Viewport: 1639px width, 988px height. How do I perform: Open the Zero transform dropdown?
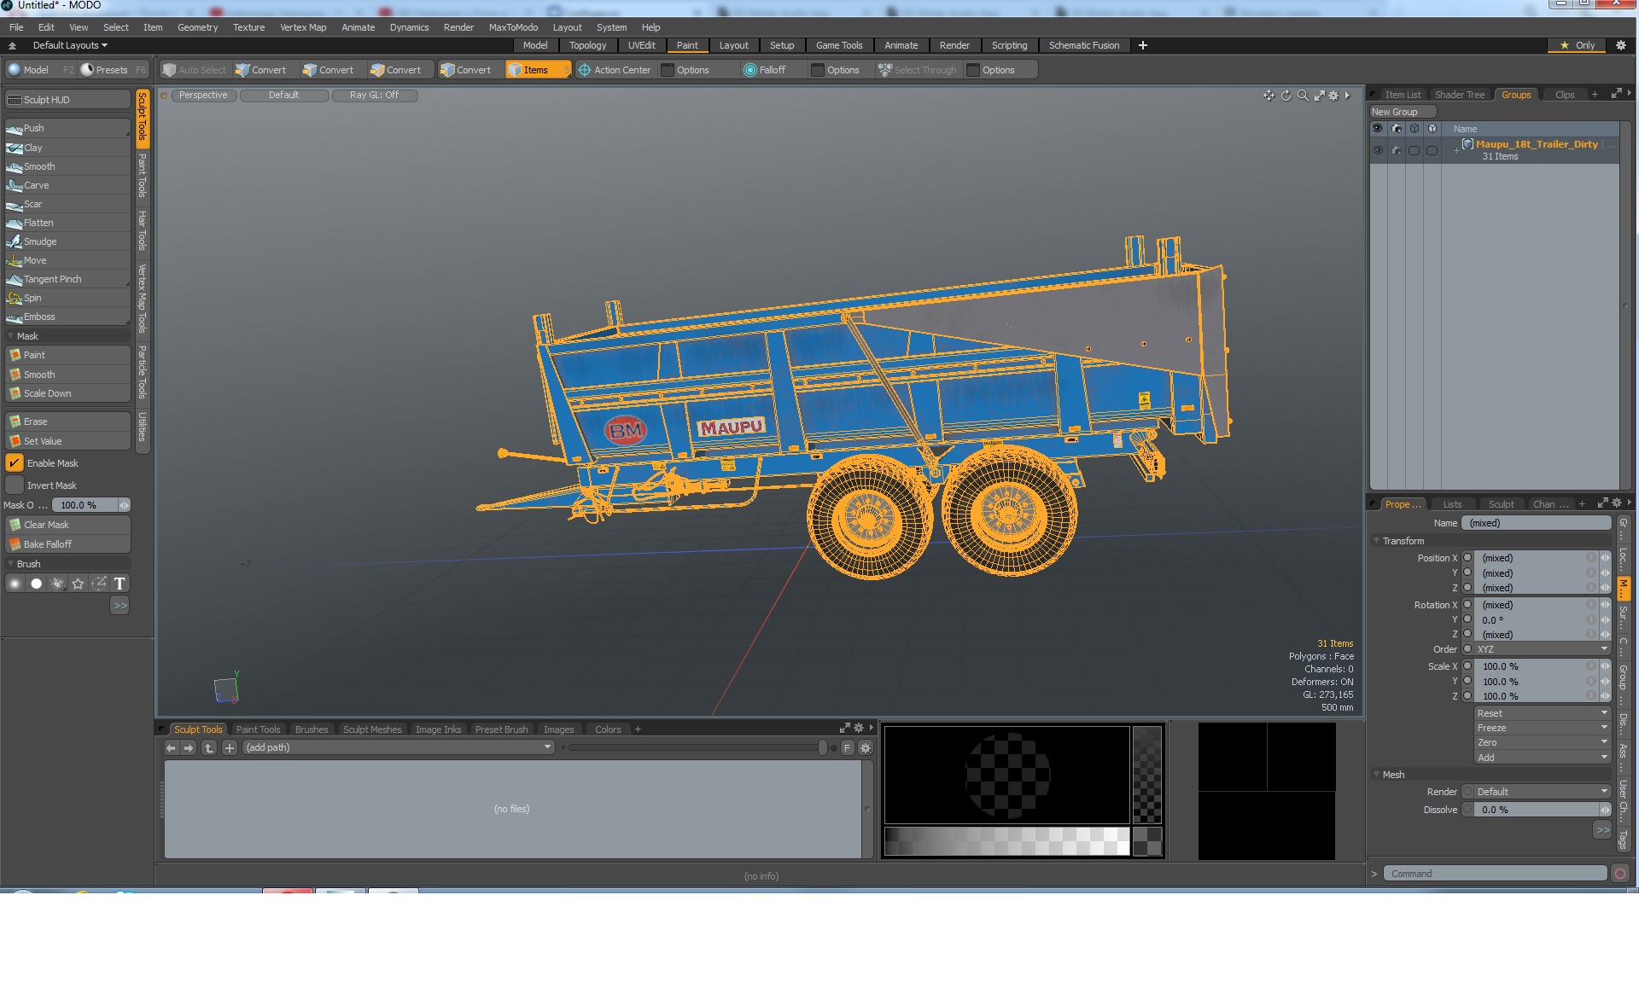1542,742
